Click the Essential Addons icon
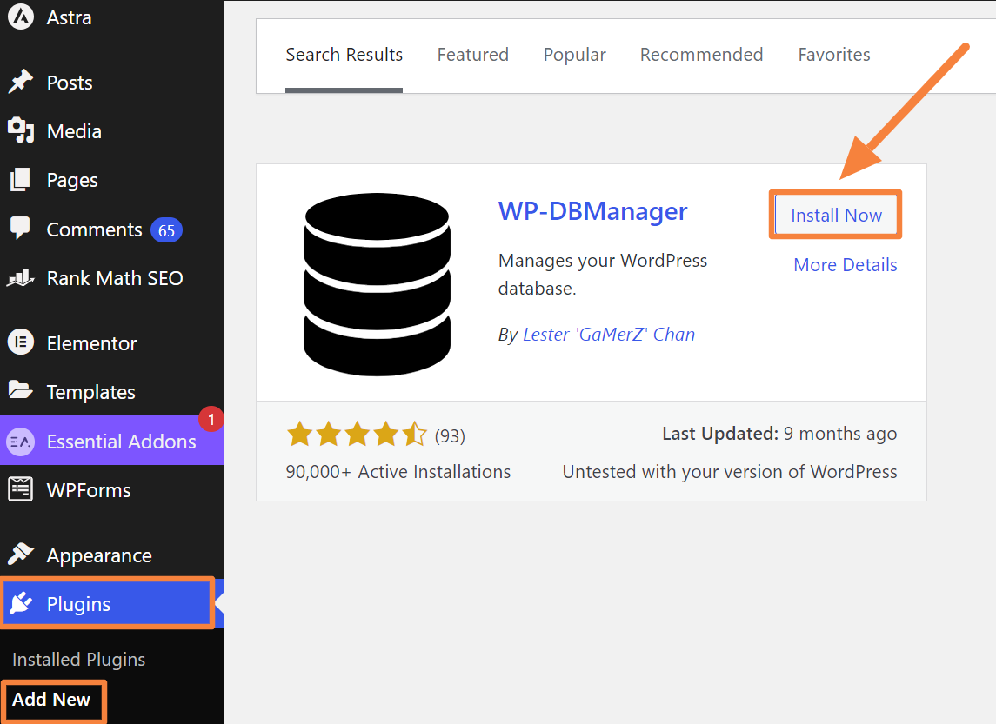 20,441
